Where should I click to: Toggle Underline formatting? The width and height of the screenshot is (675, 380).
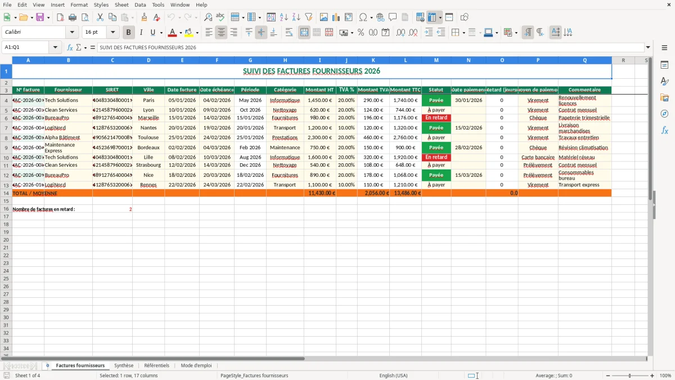[152, 33]
